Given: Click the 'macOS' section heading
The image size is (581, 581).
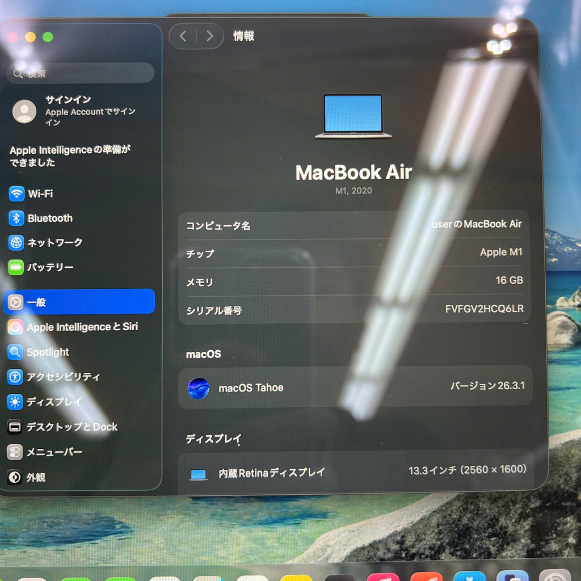Looking at the screenshot, I should [204, 354].
